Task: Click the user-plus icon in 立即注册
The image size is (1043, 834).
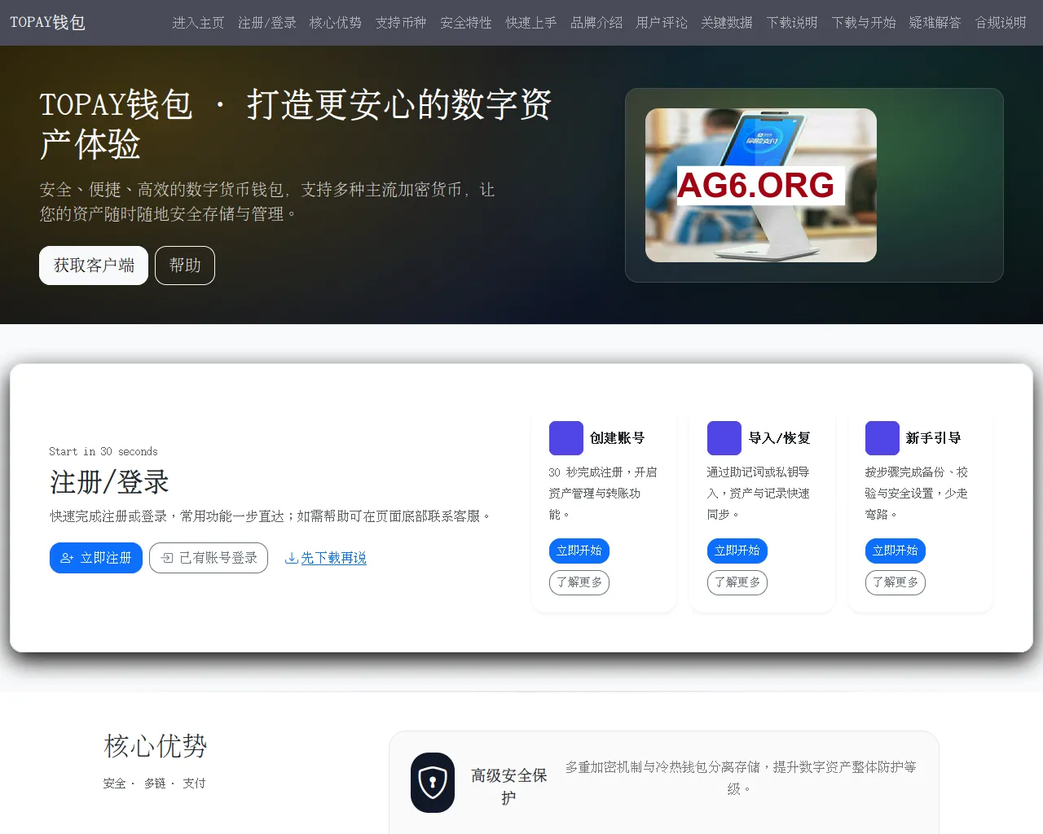Action: pyautogui.click(x=67, y=558)
